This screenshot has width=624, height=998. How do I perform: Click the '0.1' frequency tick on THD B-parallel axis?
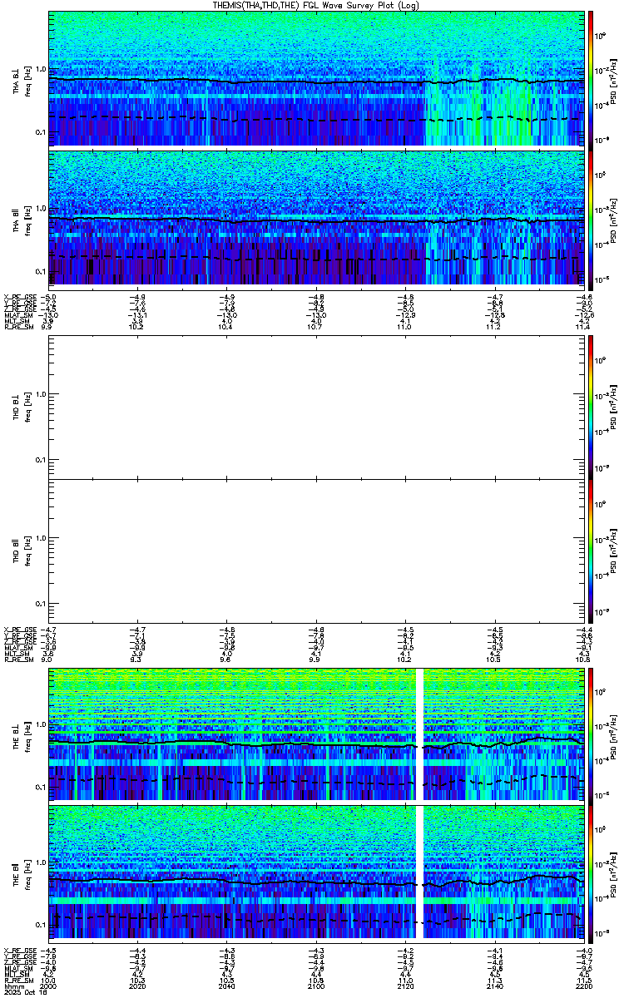(40, 602)
